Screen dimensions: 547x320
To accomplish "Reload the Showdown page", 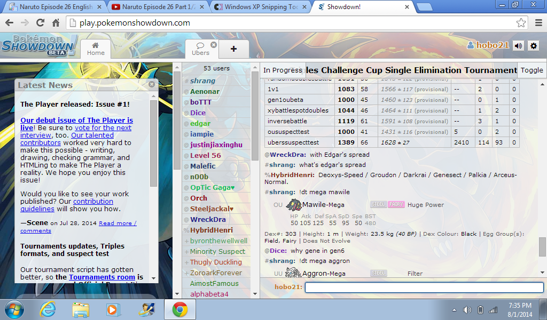I will [x=41, y=23].
